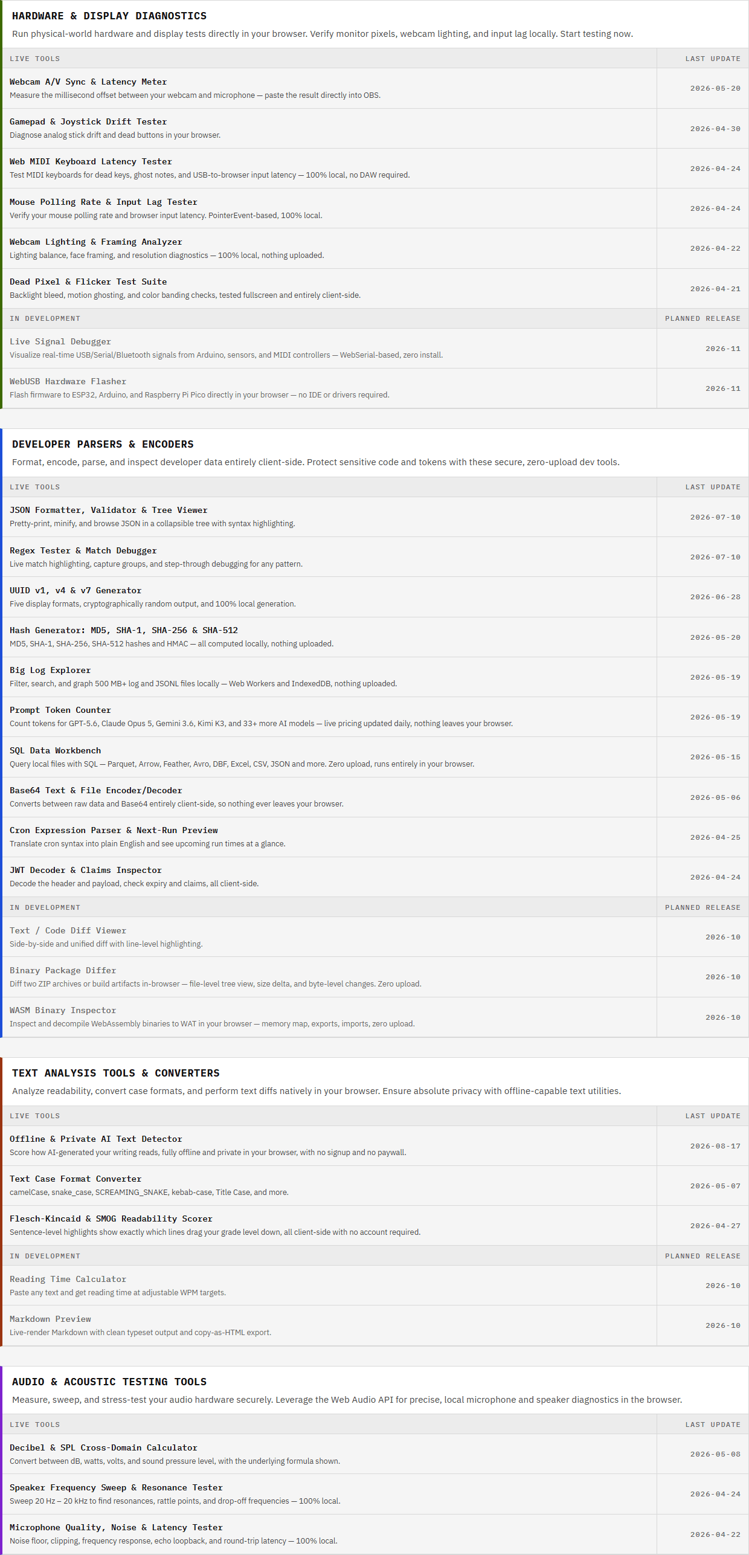The height and width of the screenshot is (1555, 749).
Task: Click Markdown Preview's 2026-10 planned release
Action: 723,1325
